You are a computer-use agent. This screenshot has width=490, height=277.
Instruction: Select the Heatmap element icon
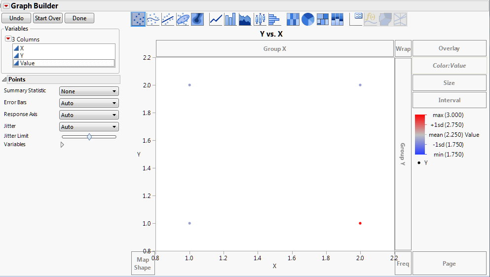pyautogui.click(x=293, y=19)
